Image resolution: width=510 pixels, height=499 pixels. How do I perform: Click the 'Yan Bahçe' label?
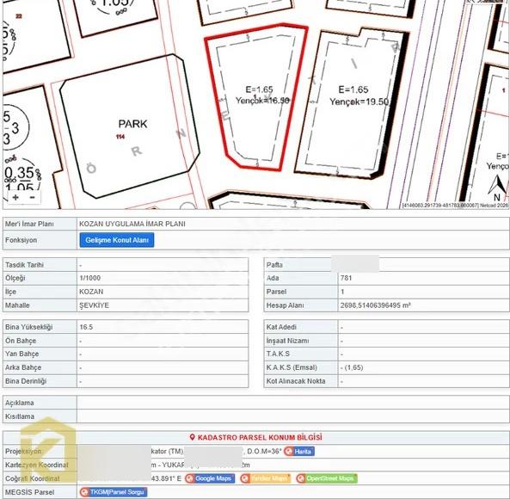pos(22,354)
